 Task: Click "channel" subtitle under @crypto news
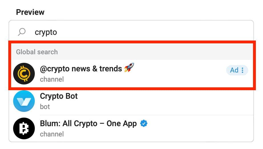52,79
